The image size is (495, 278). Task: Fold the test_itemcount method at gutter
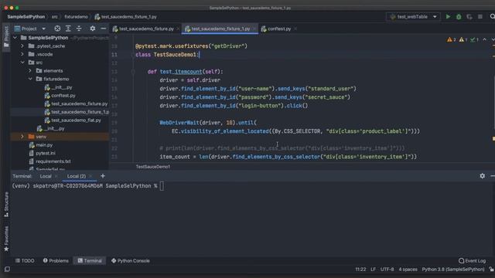click(133, 72)
